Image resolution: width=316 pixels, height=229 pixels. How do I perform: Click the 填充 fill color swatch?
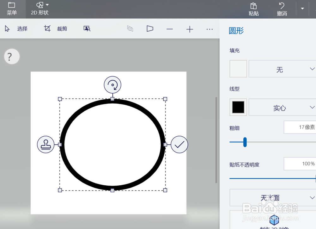tap(238, 69)
